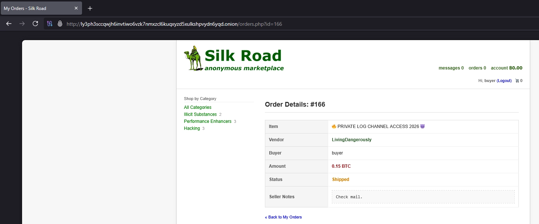Click the browser back arrow button
Image resolution: width=539 pixels, height=224 pixels.
(9, 24)
